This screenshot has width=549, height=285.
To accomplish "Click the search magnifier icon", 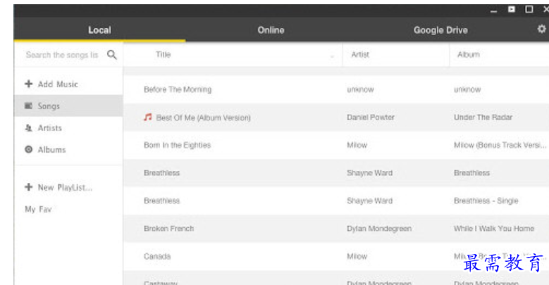I will coord(112,55).
